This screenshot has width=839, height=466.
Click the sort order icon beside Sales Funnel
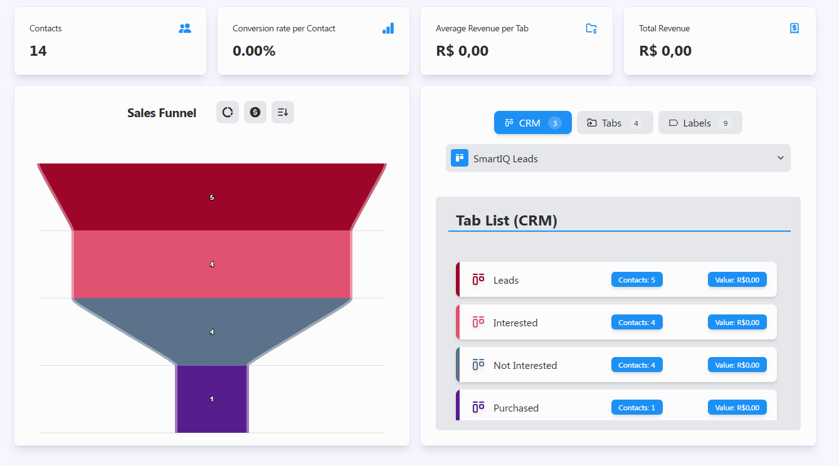point(282,112)
